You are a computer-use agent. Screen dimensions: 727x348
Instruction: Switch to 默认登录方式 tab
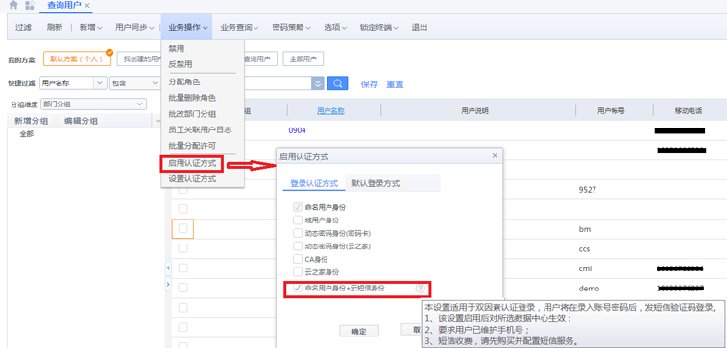click(376, 183)
